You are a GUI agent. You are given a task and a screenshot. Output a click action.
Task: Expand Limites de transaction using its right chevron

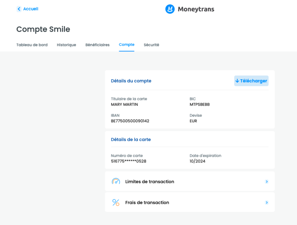point(266,182)
